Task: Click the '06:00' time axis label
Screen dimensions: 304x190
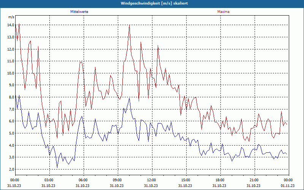Action: (x=84, y=180)
